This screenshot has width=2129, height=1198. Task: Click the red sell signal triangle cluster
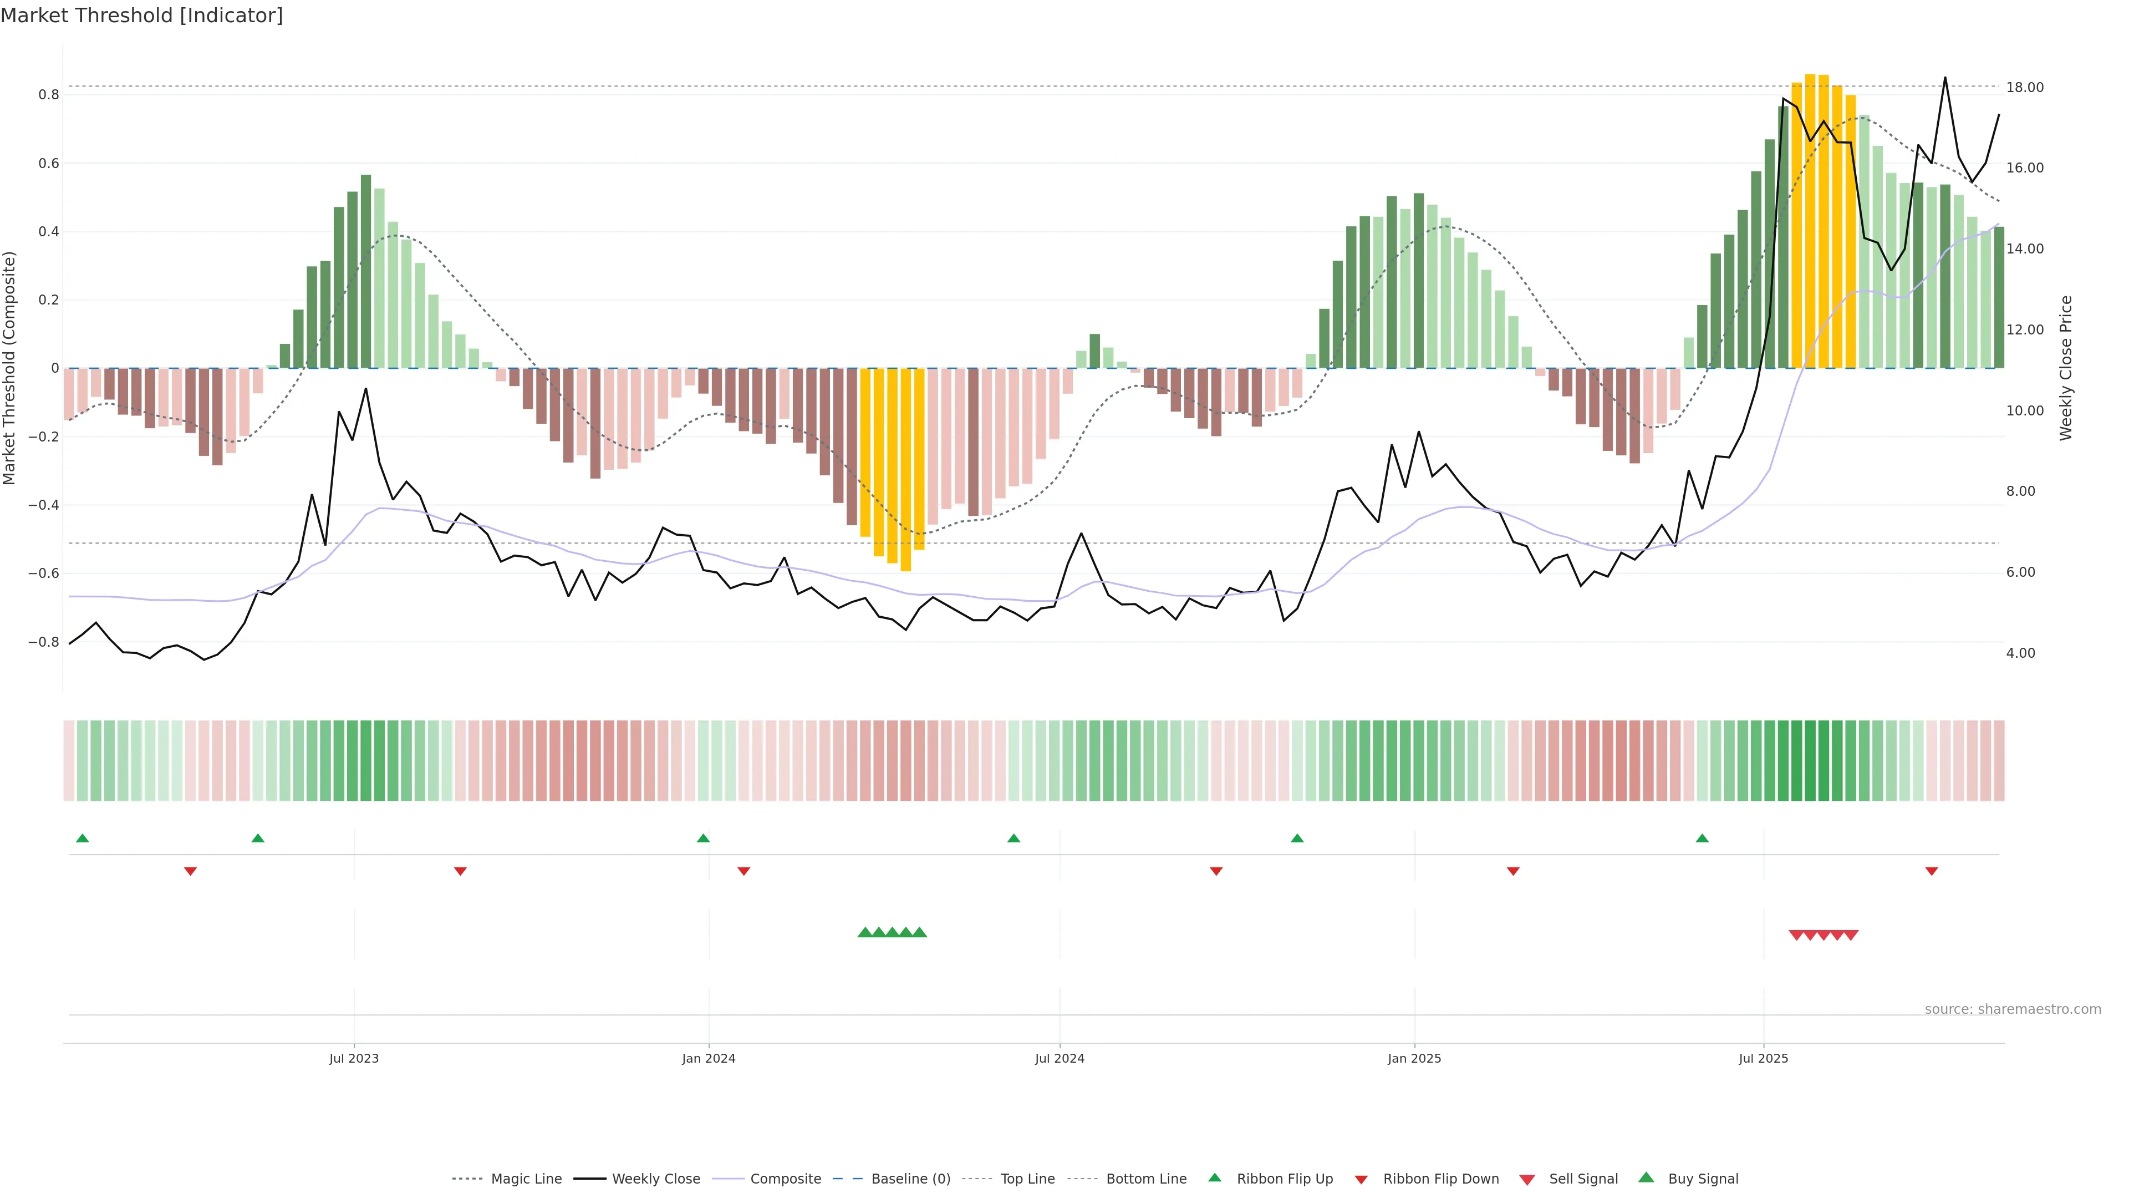click(x=1823, y=935)
